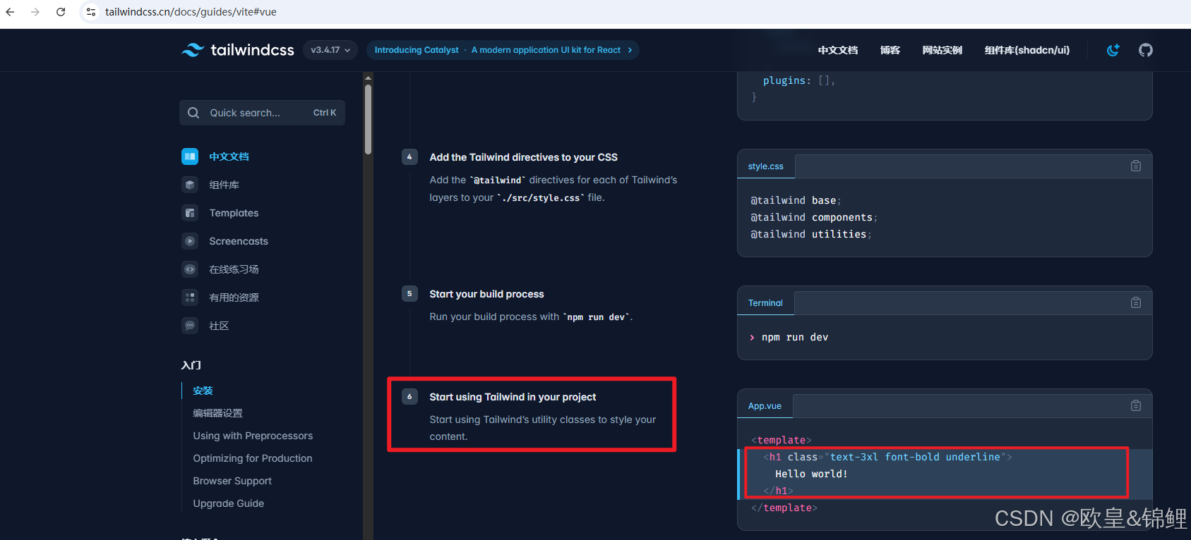Click 'Start using Tailwind in your project' heading

click(x=513, y=397)
